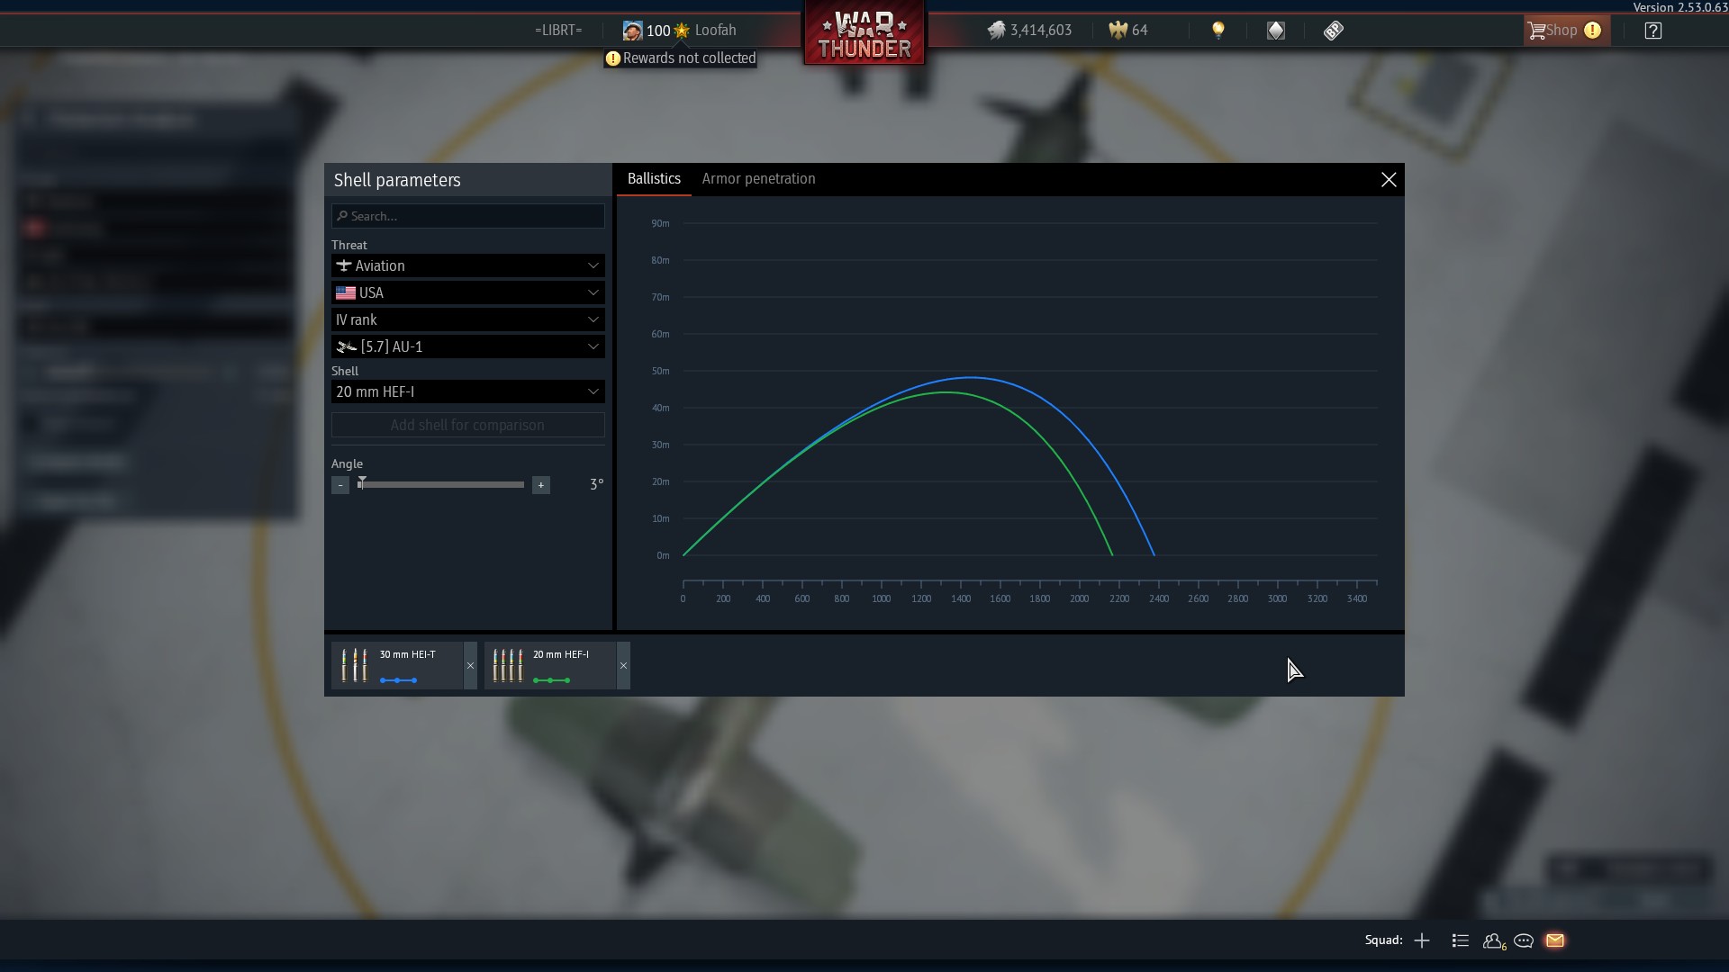Viewport: 1729px width, 972px height.
Task: Expand the Aviation threat dropdown
Action: coord(467,265)
